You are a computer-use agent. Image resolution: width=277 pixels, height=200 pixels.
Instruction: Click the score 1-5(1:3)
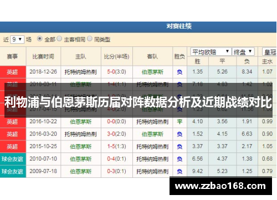click(117, 146)
